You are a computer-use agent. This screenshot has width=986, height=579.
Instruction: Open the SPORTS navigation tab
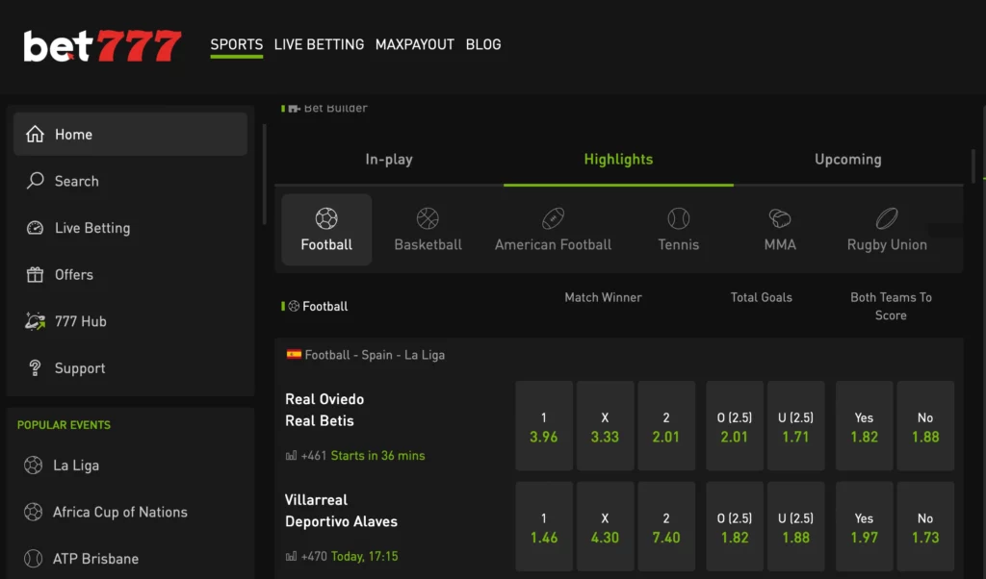237,44
